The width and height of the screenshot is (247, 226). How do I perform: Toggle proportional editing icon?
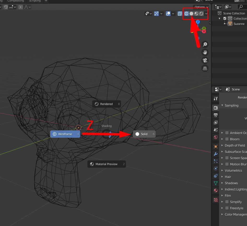(x=21, y=7)
